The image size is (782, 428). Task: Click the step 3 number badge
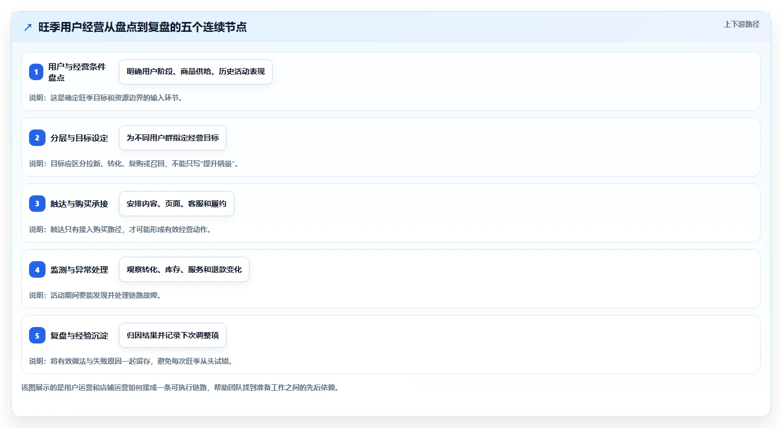point(37,204)
